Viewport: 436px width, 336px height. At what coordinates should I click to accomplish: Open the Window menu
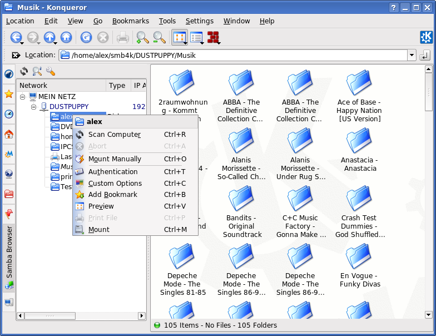(236, 21)
